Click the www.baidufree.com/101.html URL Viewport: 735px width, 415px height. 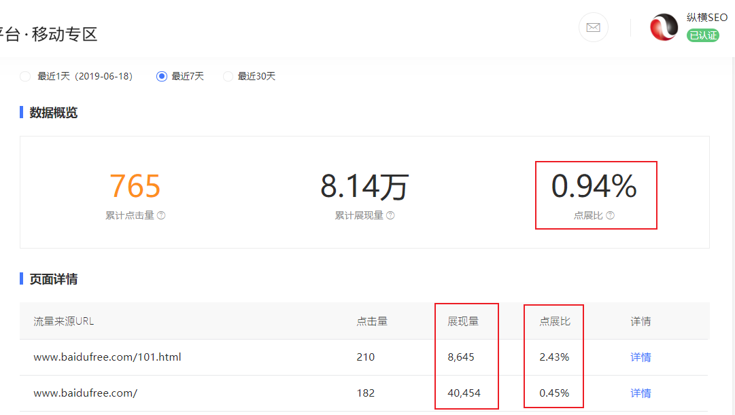(x=107, y=357)
